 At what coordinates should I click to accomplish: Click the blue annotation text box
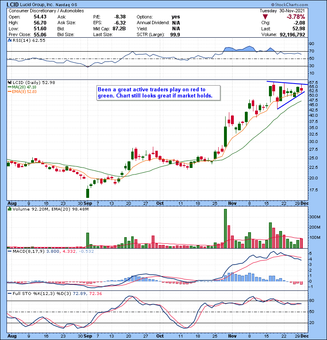(159, 93)
